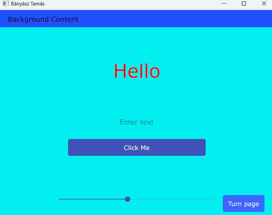Click the app icon in the title bar
Image resolution: width=272 pixels, height=215 pixels.
pos(6,3)
